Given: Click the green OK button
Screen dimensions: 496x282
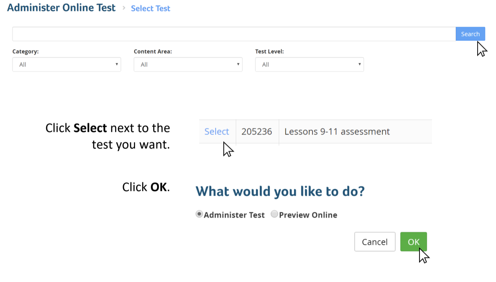Looking at the screenshot, I should pos(414,242).
